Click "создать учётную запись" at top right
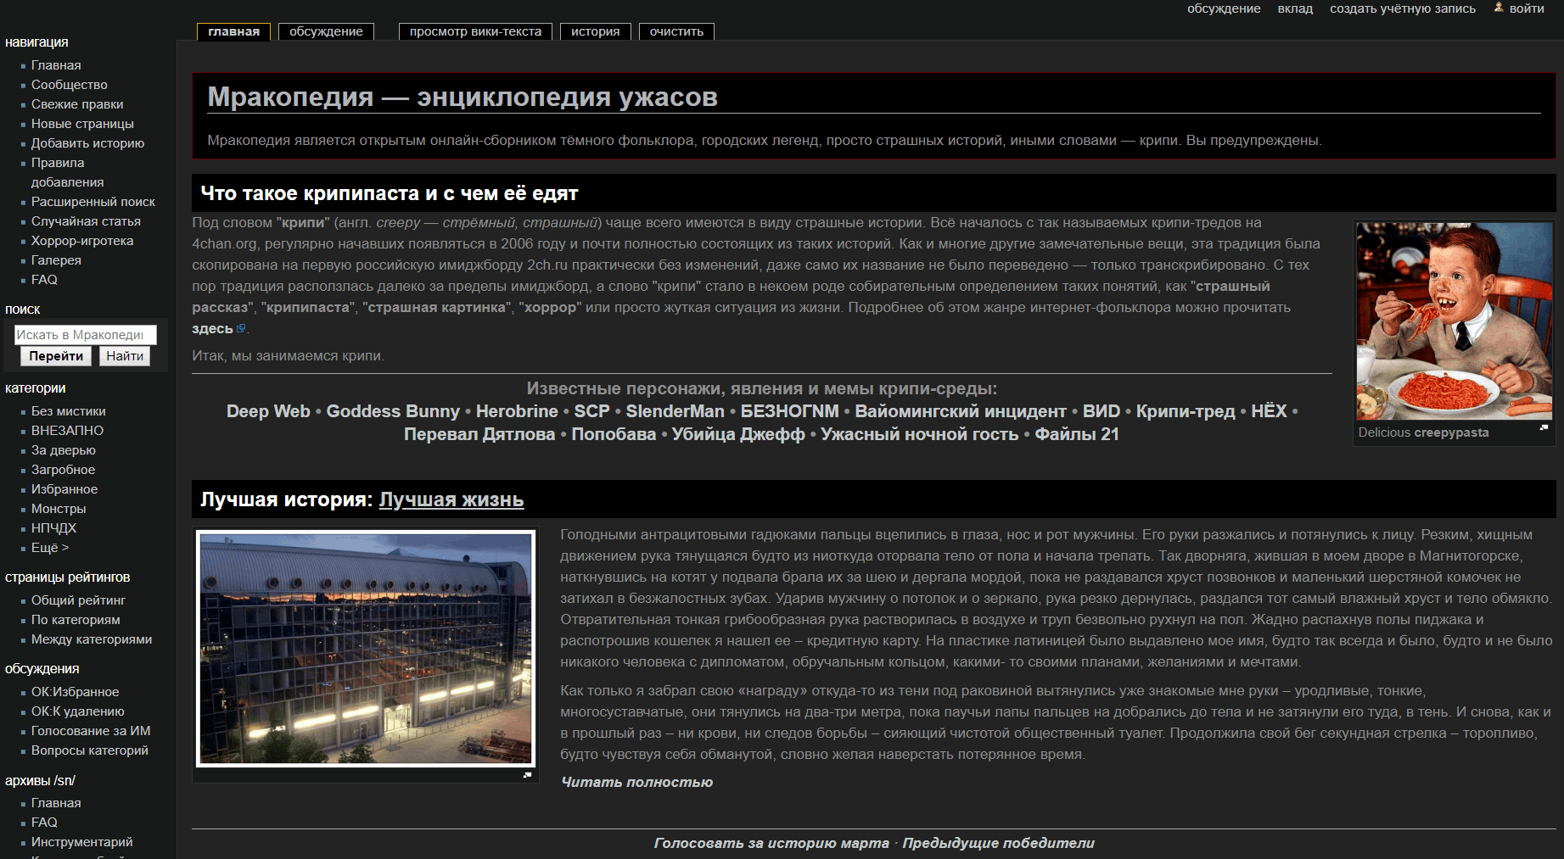Screen dimensions: 1564x859 pyautogui.click(x=1402, y=8)
